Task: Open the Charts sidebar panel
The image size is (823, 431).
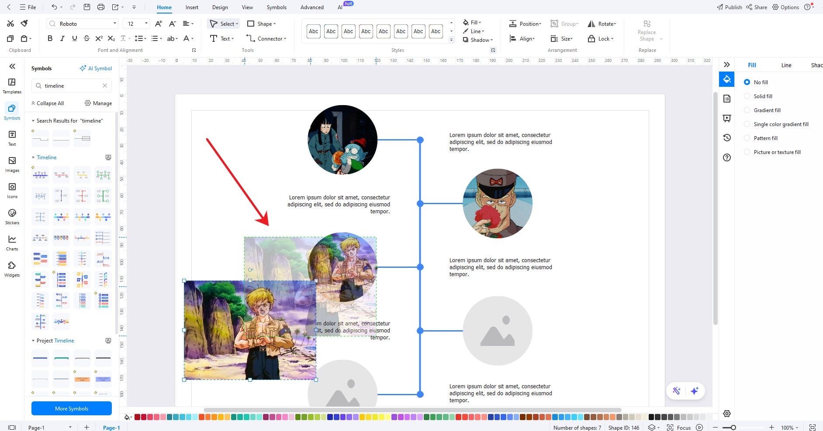Action: click(x=12, y=243)
